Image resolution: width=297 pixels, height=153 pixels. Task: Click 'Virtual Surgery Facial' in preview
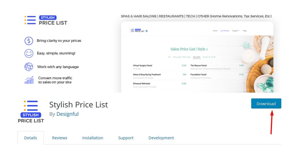[142, 65]
